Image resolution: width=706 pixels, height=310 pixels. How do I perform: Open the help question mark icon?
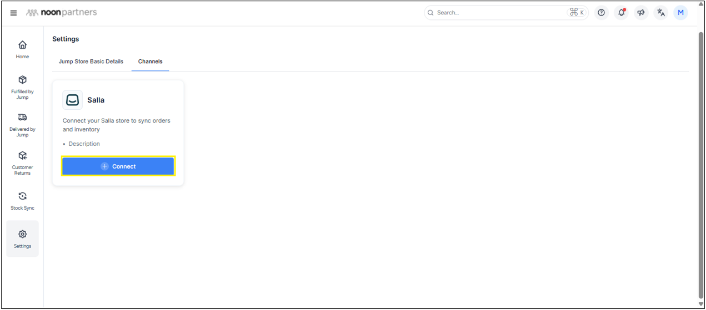pyautogui.click(x=601, y=13)
